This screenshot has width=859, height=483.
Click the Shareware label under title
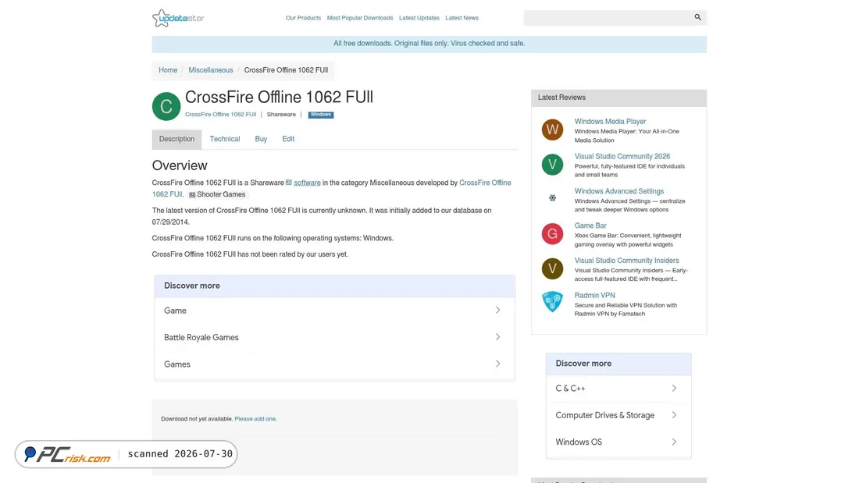click(281, 115)
